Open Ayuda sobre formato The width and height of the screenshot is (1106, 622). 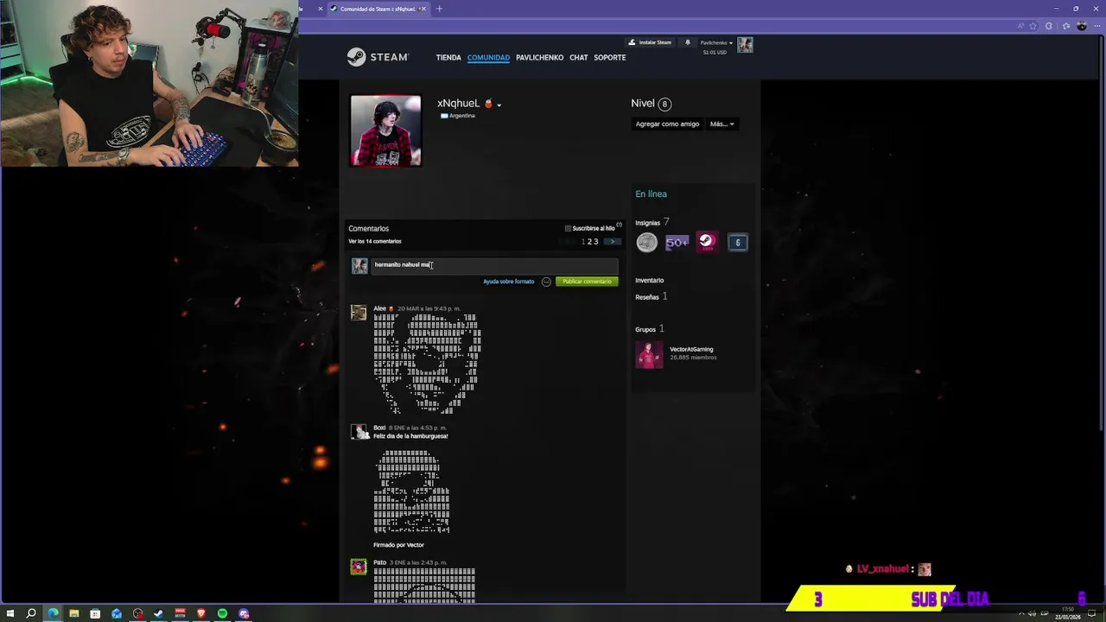508,282
